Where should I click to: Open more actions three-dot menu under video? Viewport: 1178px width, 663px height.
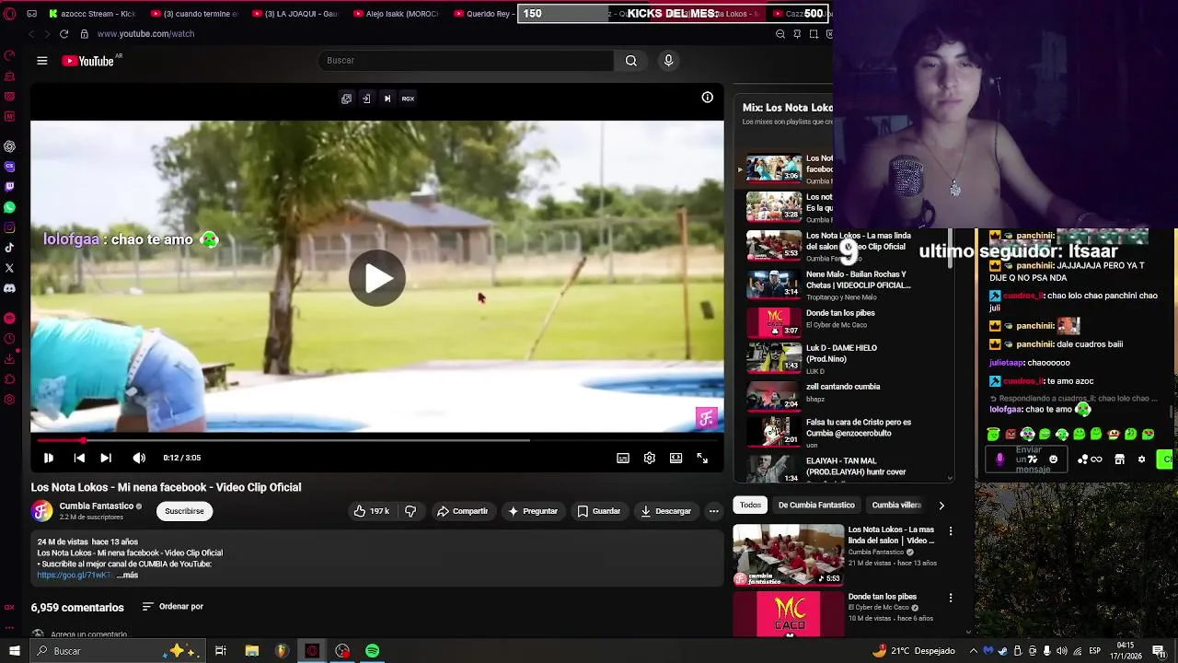713,511
